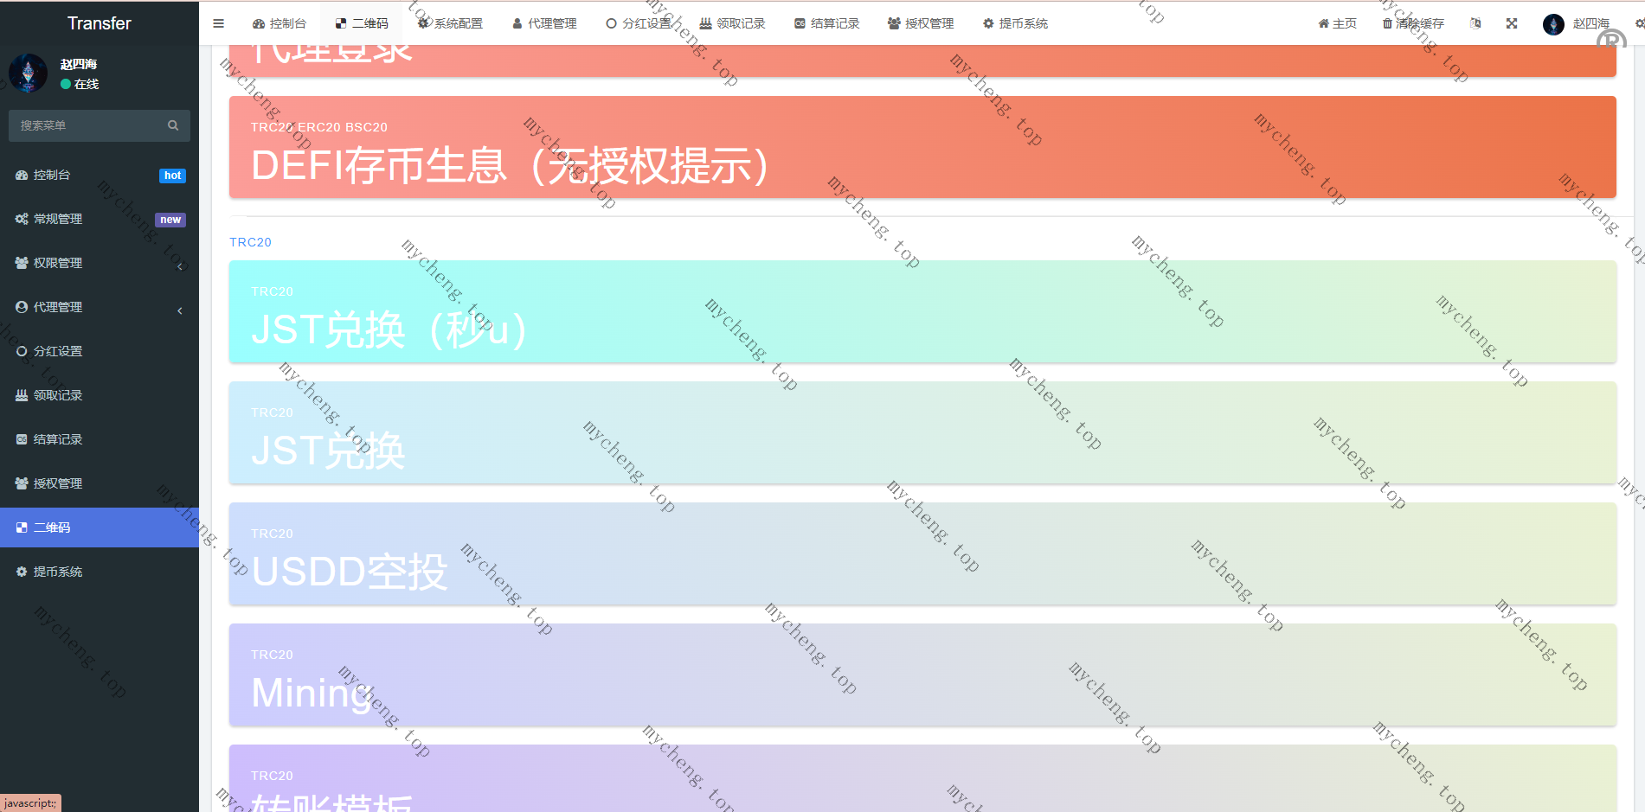Click the blue TRC20 section heading link
This screenshot has height=812, width=1645.
tap(250, 242)
